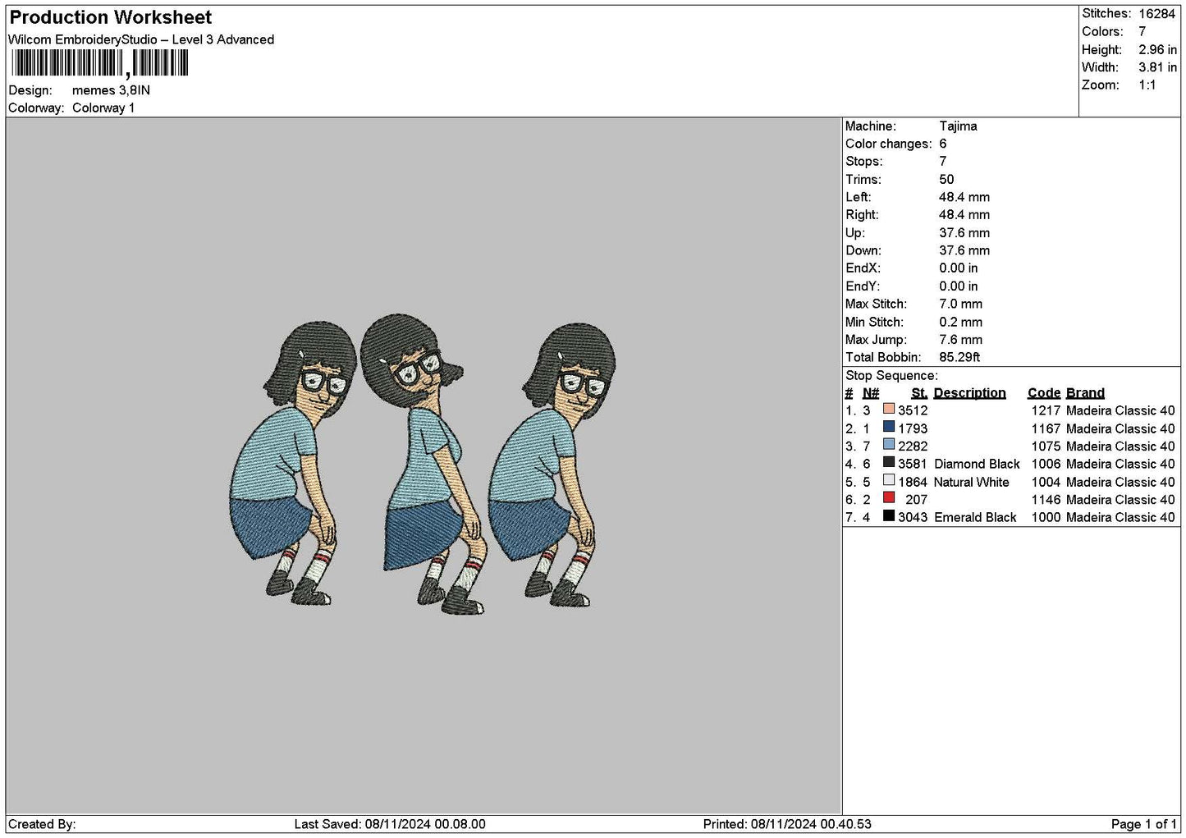Click the Min Stitch value '0.2 mm'
1186x838 pixels.
(960, 322)
